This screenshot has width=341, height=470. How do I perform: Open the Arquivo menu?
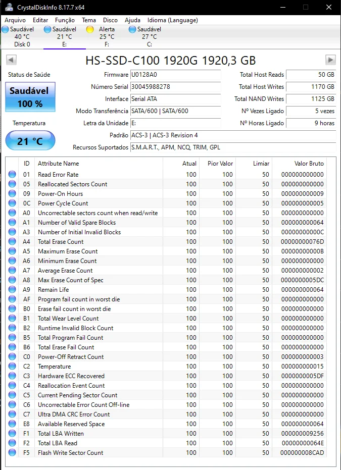point(15,20)
